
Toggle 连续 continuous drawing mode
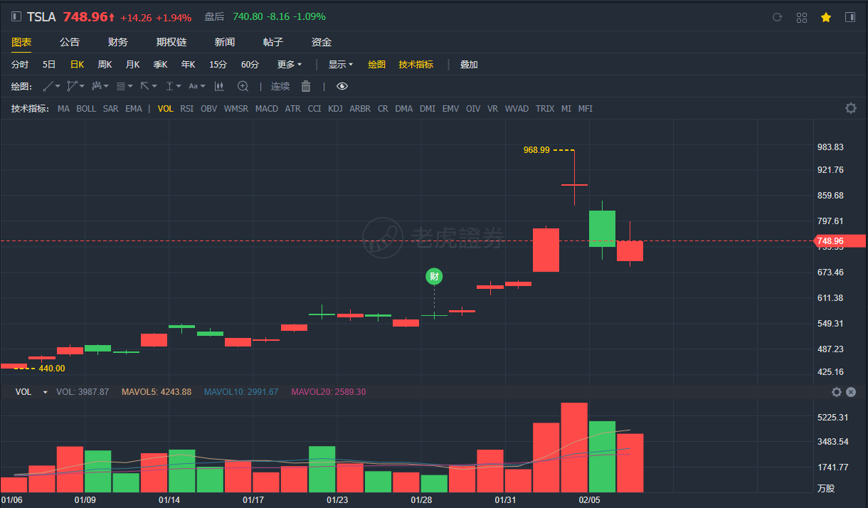pyautogui.click(x=280, y=86)
